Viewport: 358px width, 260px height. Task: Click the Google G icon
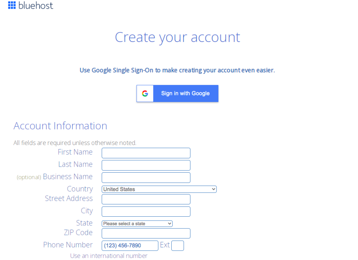click(145, 93)
